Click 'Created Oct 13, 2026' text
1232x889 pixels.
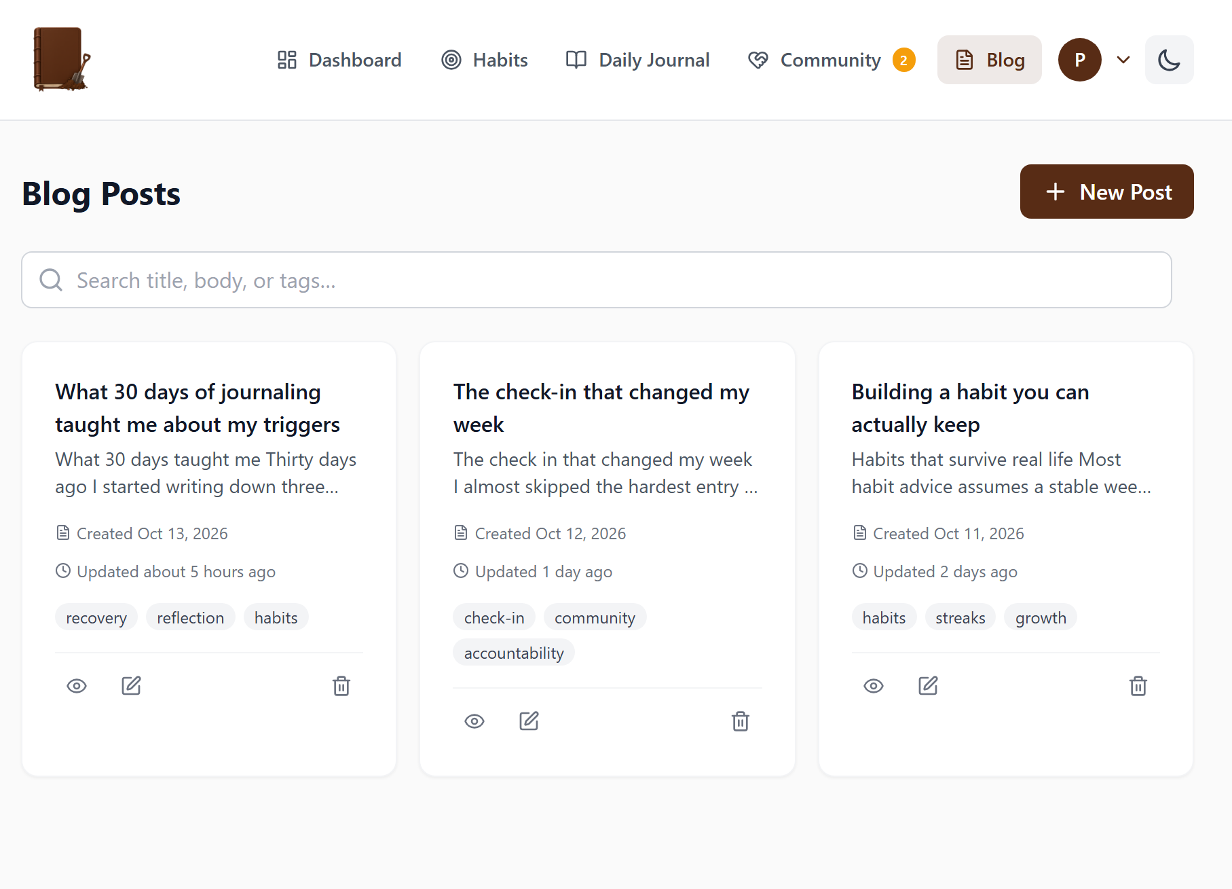pos(152,534)
